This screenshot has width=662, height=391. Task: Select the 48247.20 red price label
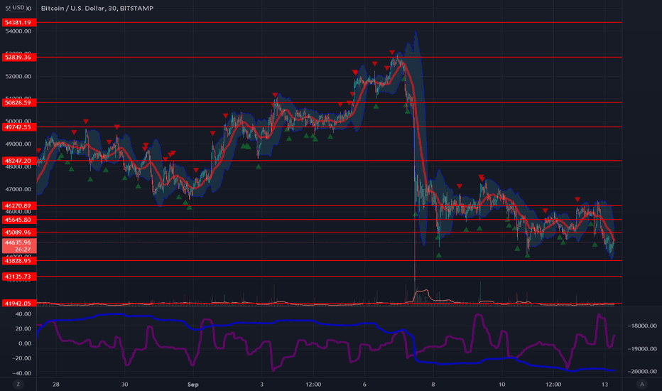19,161
